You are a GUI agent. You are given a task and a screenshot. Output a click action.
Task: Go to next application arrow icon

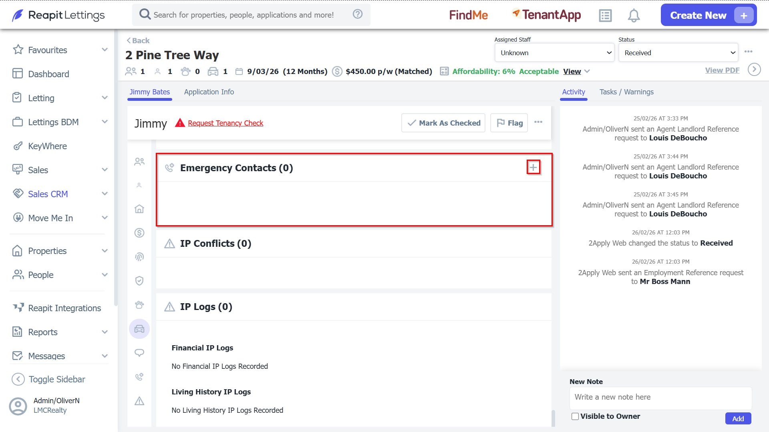[x=754, y=70]
